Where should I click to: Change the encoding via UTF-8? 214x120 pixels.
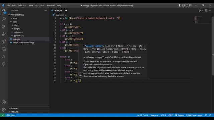163,115
